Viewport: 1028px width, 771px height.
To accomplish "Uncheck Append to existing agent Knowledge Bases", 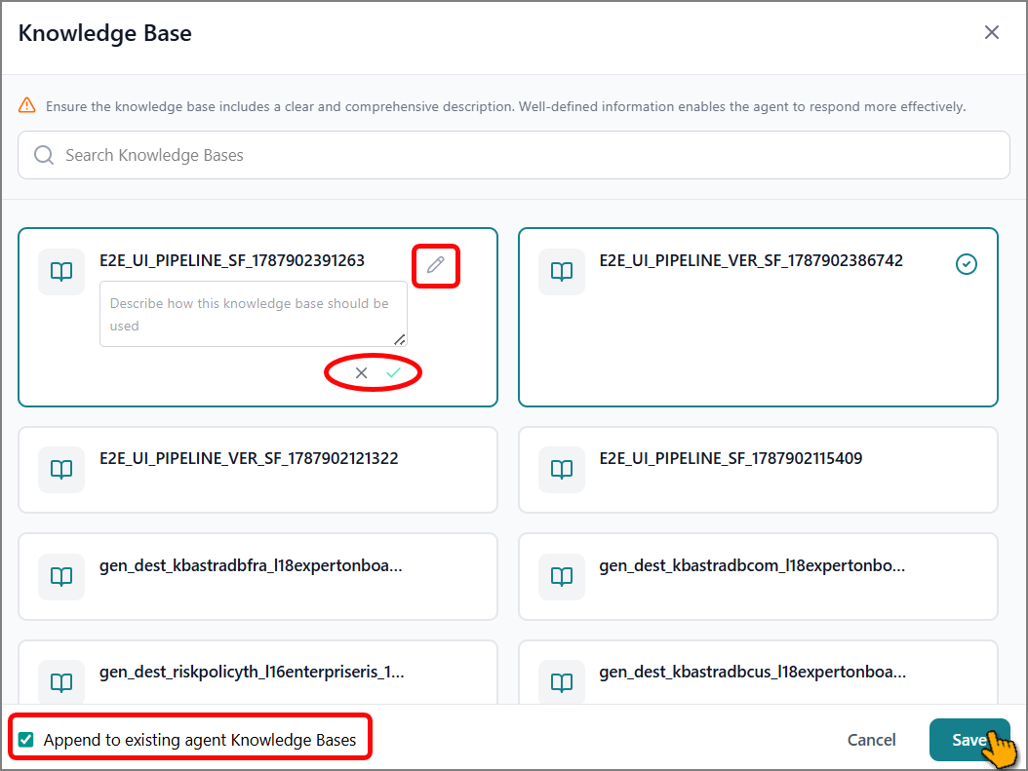I will (26, 740).
